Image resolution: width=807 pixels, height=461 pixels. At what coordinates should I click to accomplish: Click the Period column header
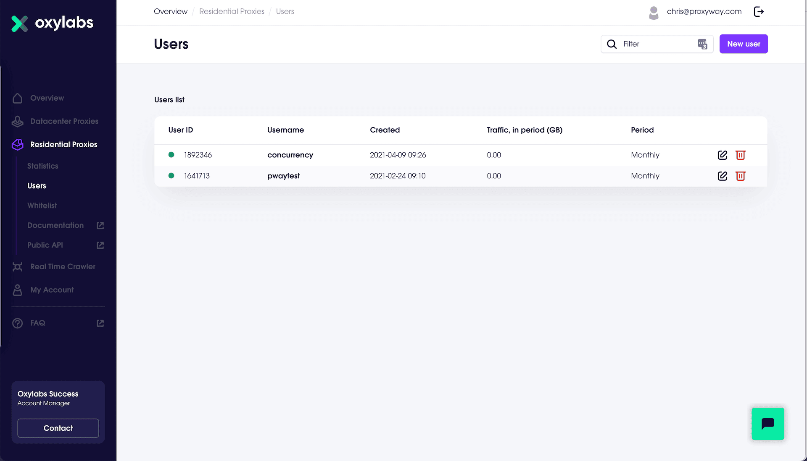click(642, 130)
